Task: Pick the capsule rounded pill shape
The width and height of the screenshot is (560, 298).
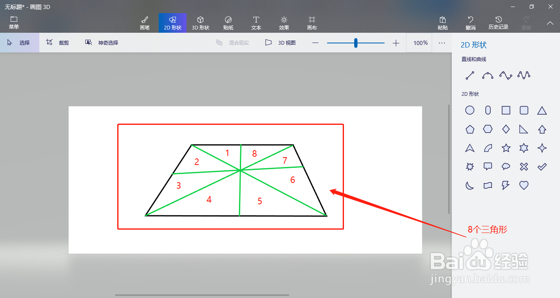Action: [x=488, y=110]
